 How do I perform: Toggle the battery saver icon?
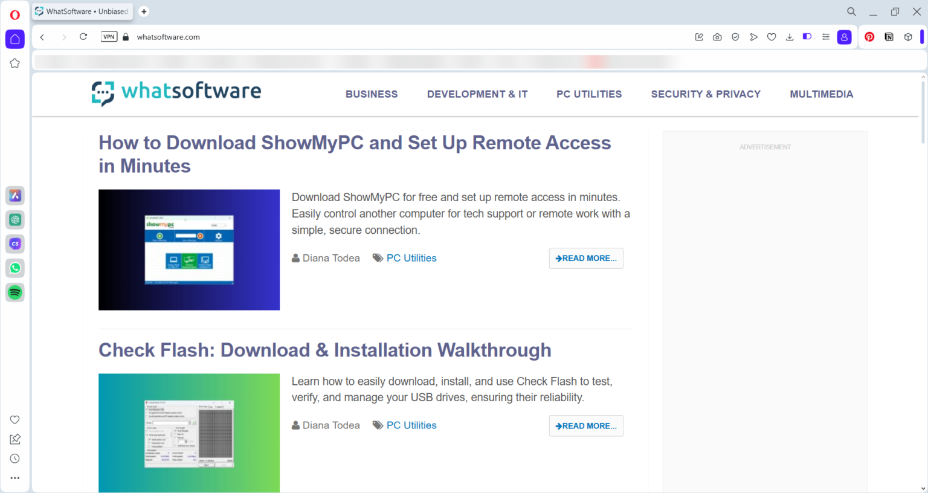pos(807,37)
